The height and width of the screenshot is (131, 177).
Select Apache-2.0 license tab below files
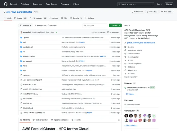[60, 120]
